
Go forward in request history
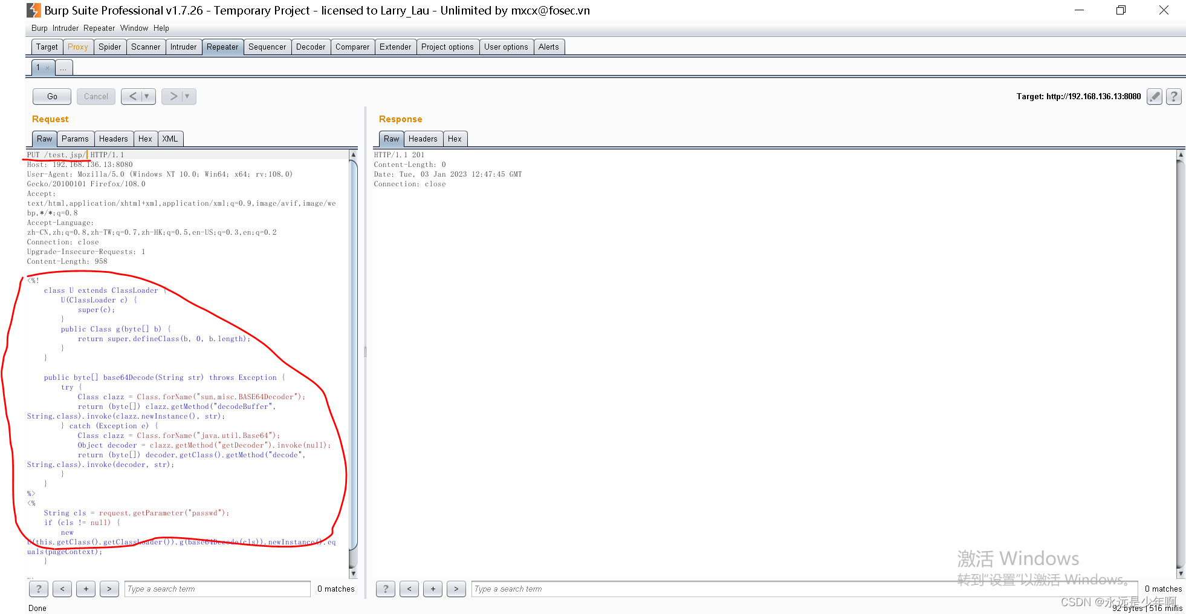pyautogui.click(x=173, y=96)
